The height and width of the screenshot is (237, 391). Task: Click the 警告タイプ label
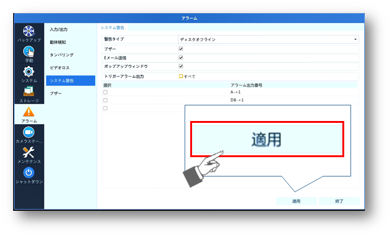pyautogui.click(x=114, y=39)
